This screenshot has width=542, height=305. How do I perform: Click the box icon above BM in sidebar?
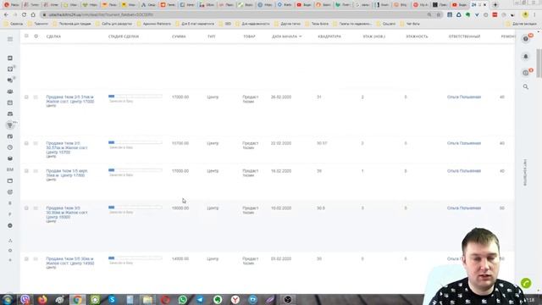click(x=10, y=158)
